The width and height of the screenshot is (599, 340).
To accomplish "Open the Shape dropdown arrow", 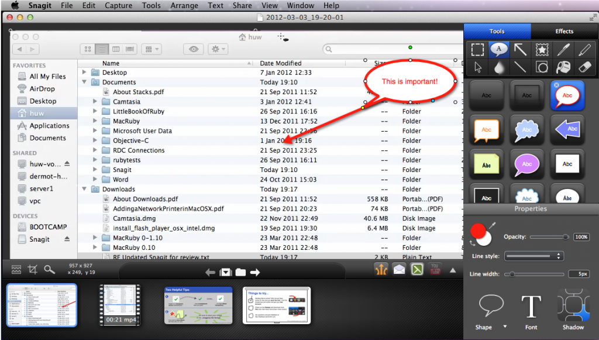I will click(x=505, y=327).
